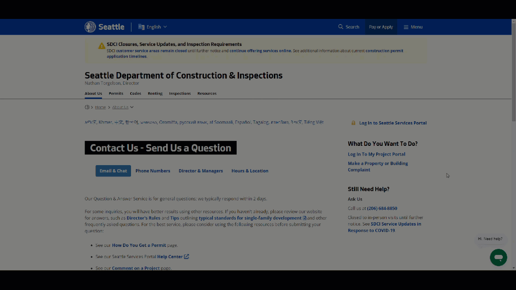This screenshot has width=516, height=290.
Task: Switch page language to af Soomaali
Action: pyautogui.click(x=221, y=122)
